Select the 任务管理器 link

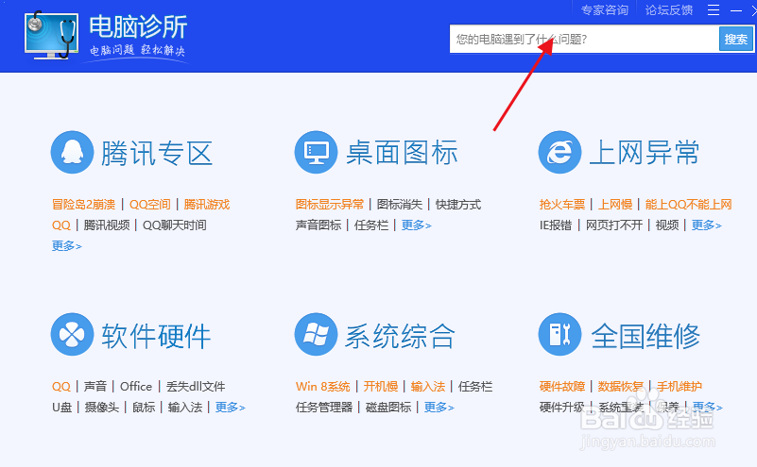324,408
